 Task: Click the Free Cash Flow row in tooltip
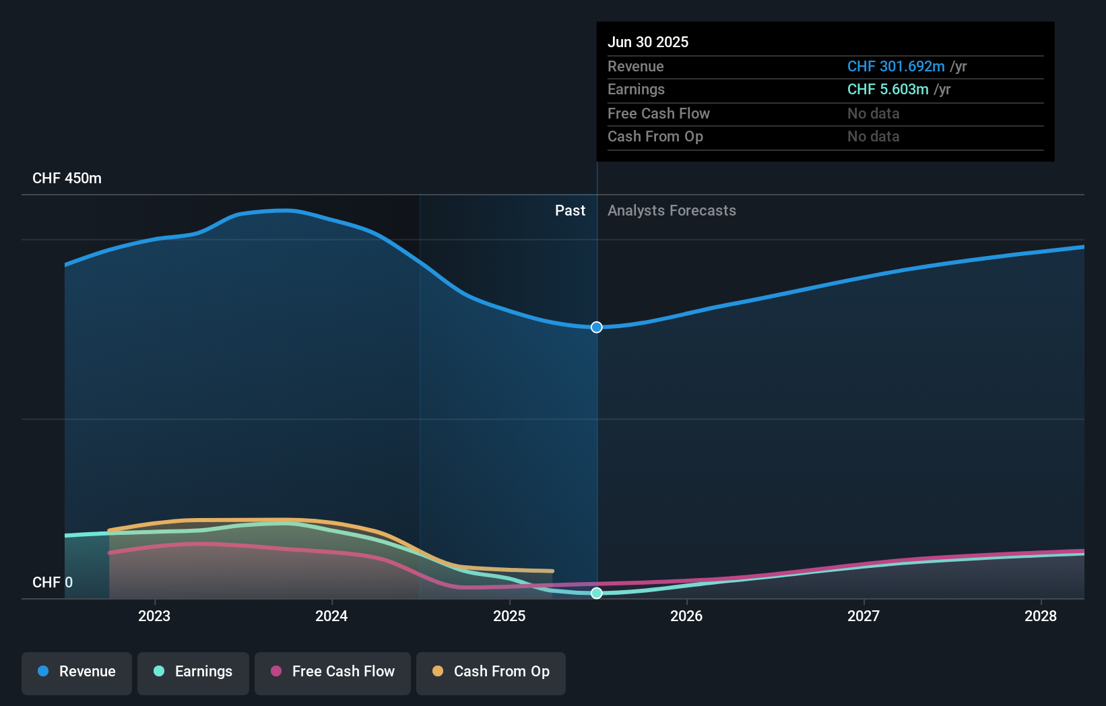(x=826, y=114)
